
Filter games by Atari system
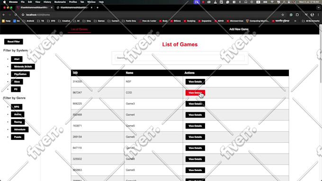(x=17, y=59)
